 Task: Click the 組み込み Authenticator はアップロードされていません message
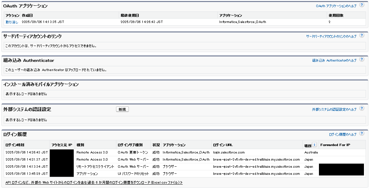click(x=56, y=70)
